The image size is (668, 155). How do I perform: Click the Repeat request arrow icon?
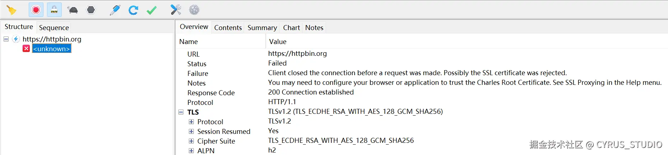coord(133,10)
